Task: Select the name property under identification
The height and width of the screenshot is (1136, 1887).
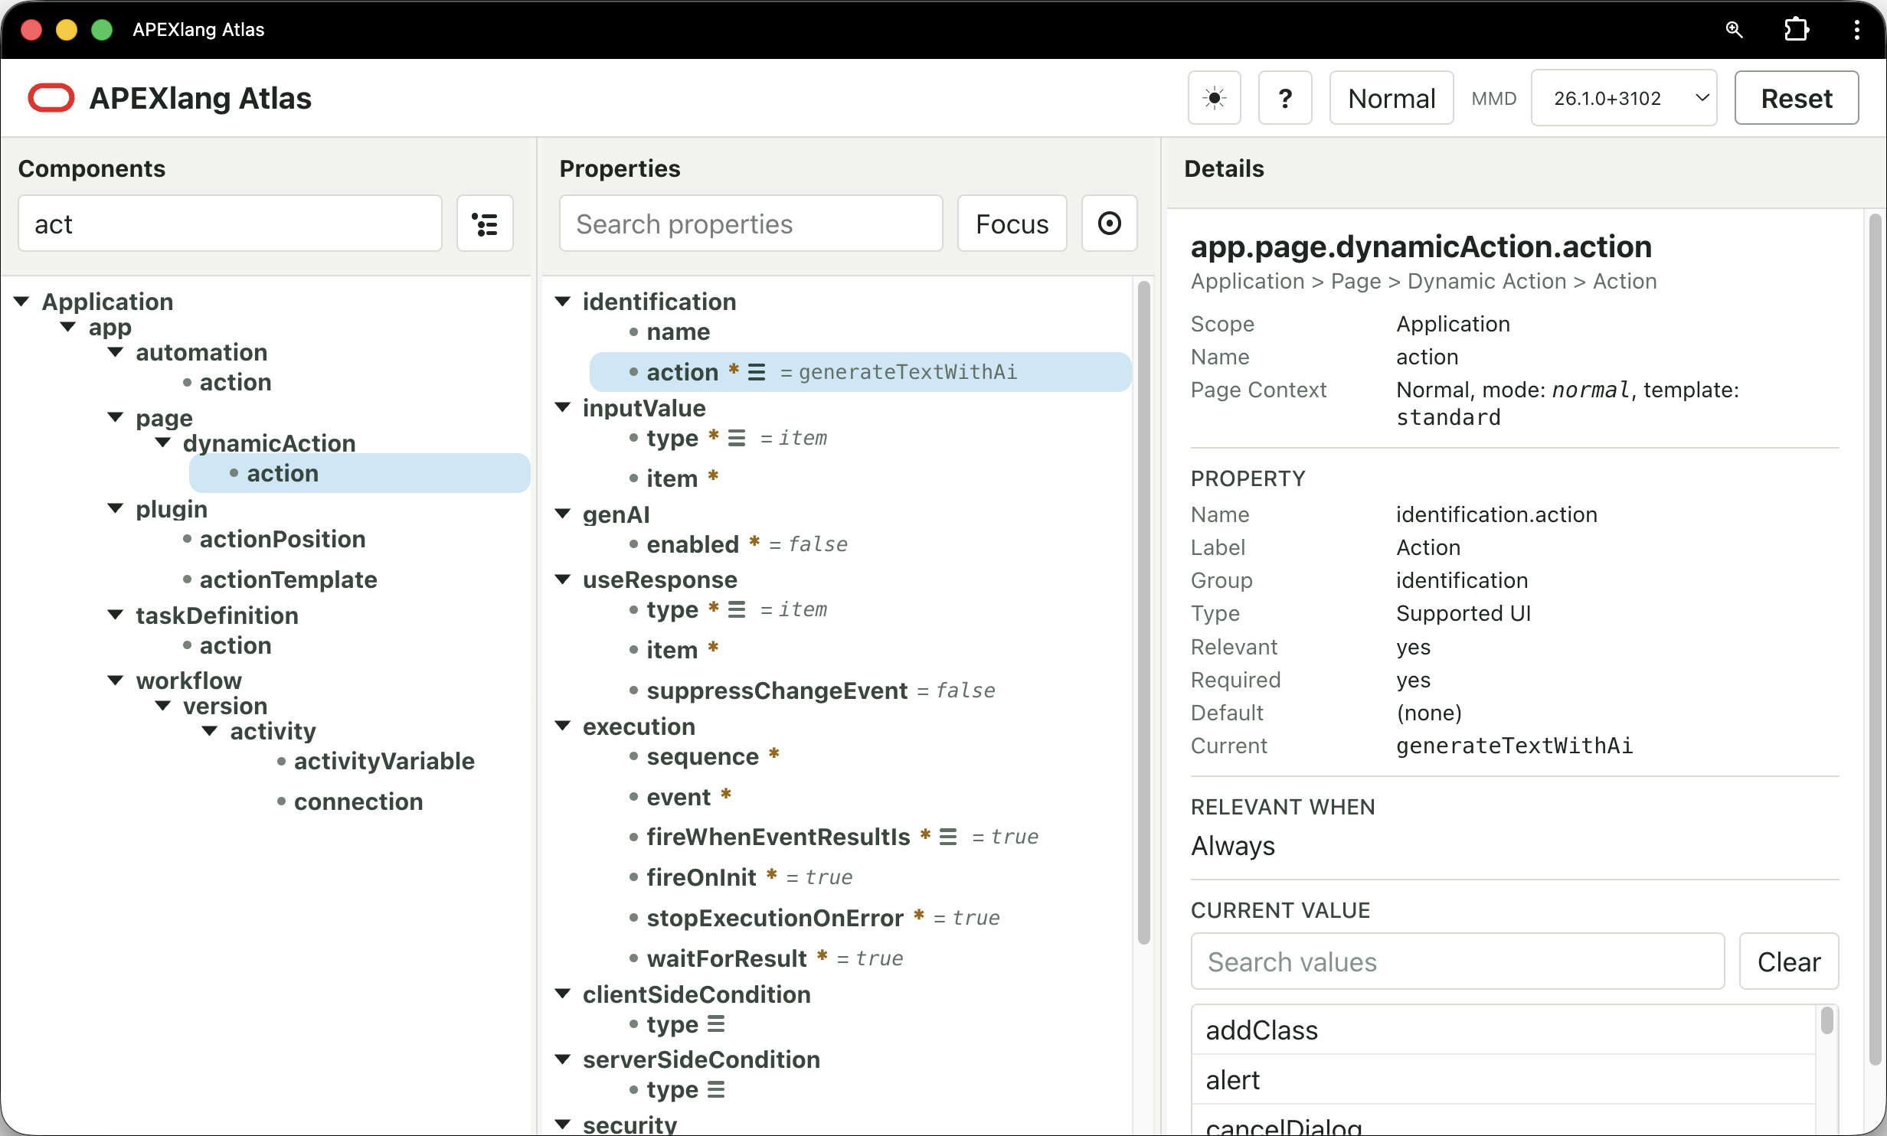Action: [x=678, y=331]
